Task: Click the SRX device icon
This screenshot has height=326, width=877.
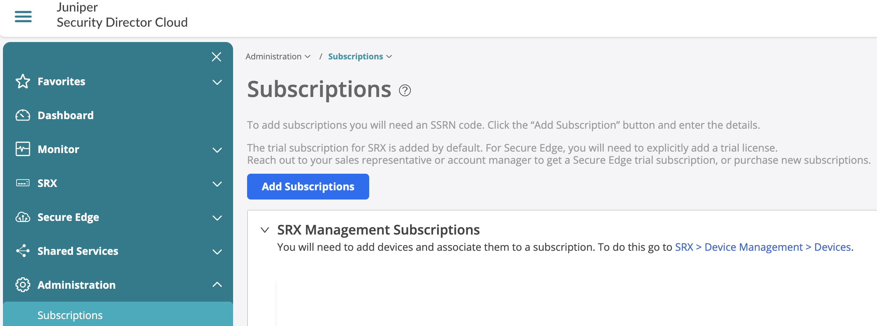Action: (23, 183)
